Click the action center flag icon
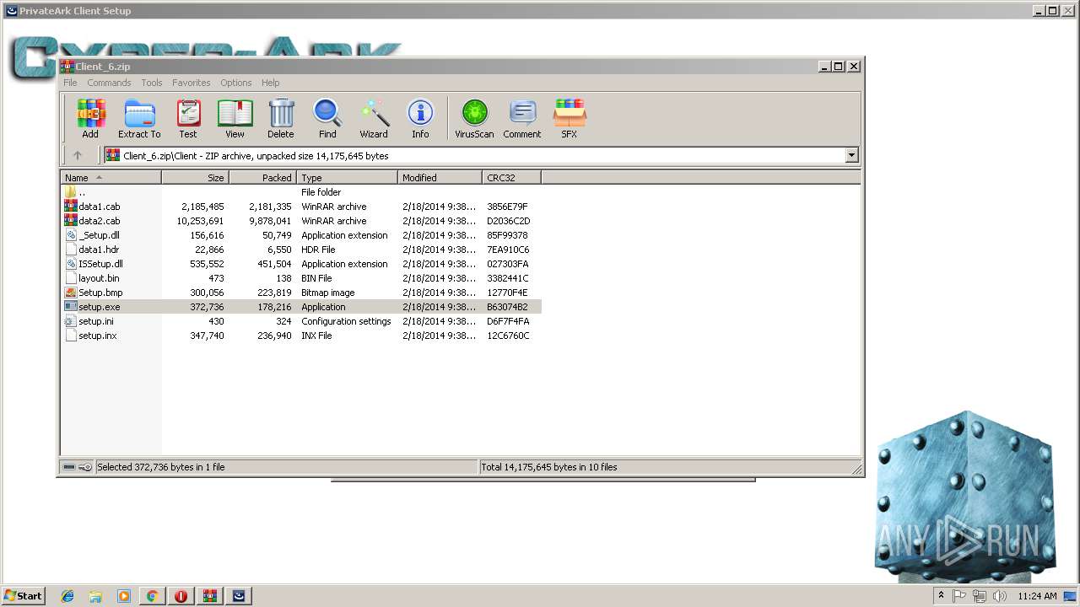This screenshot has height=607, width=1080. point(960,596)
